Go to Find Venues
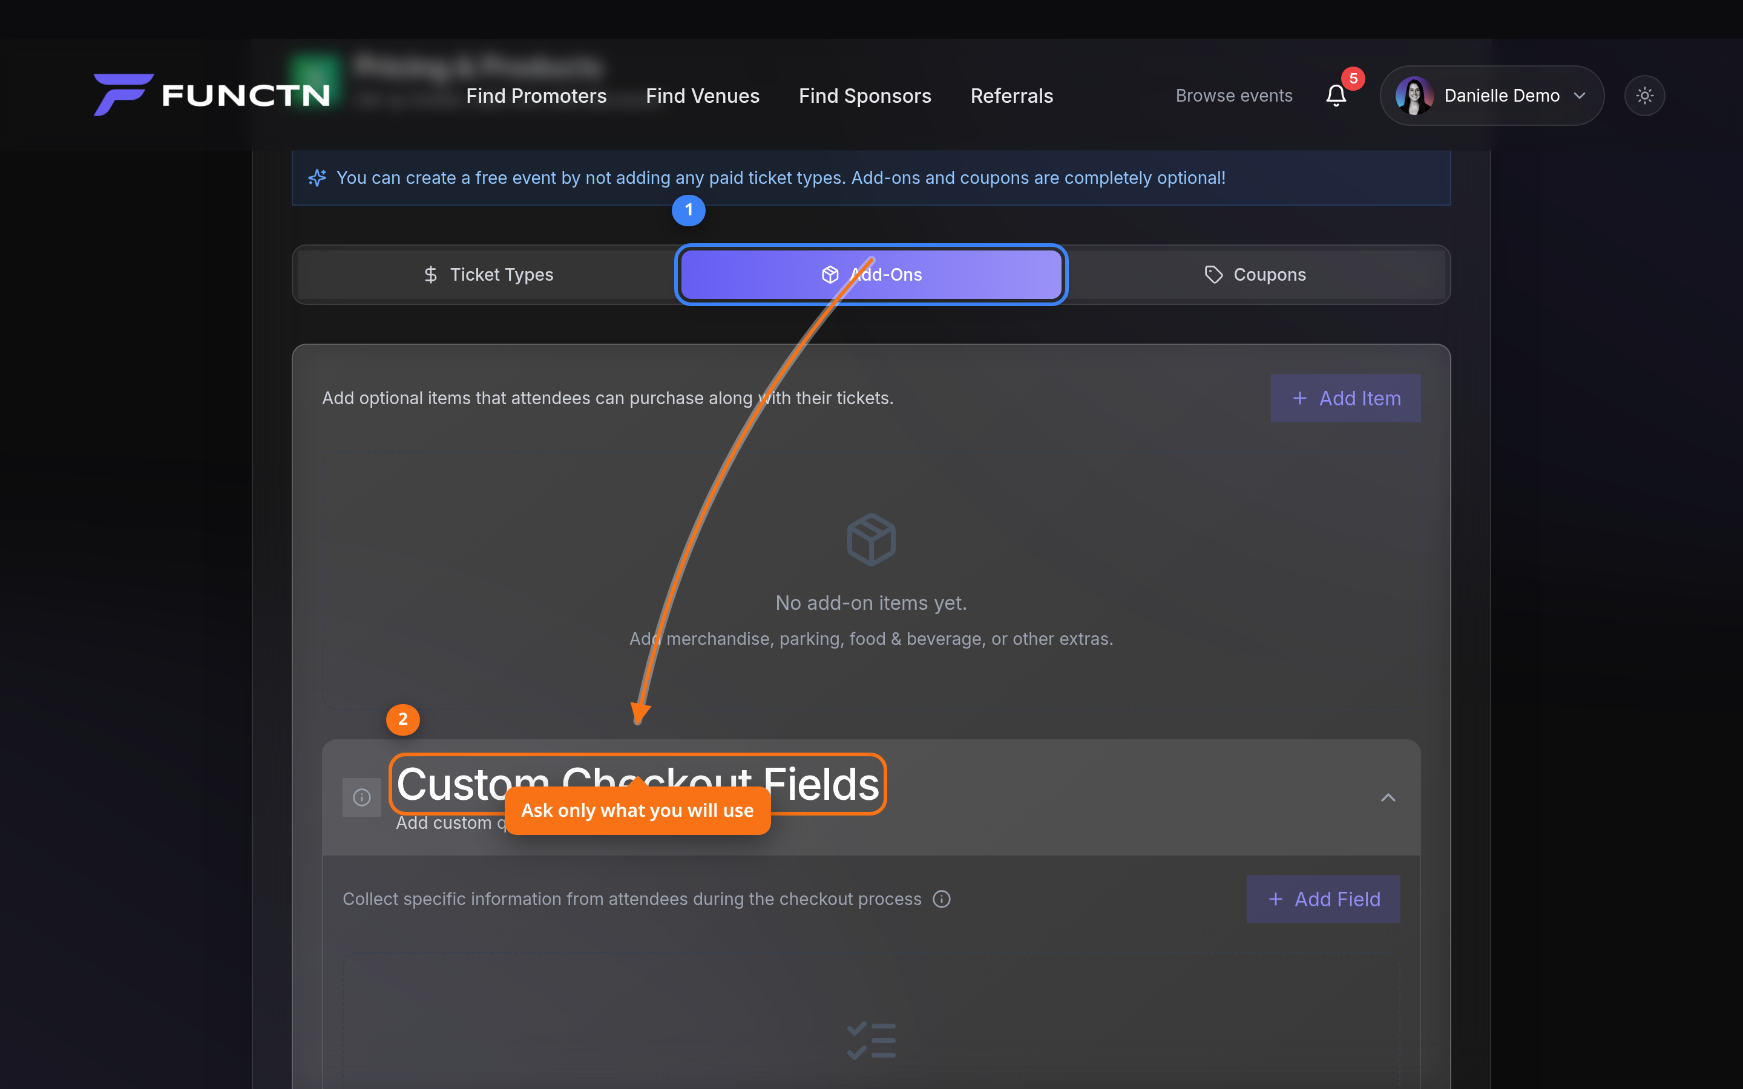 pyautogui.click(x=702, y=96)
